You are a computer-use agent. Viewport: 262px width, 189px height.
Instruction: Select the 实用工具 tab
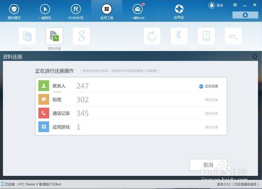tap(106, 12)
